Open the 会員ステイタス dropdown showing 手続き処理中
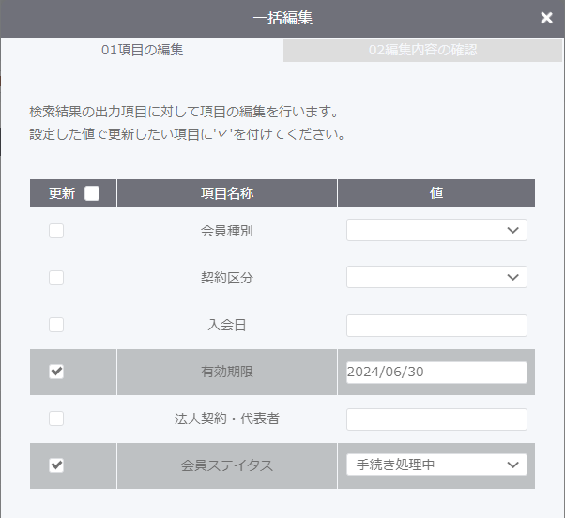 pos(436,465)
